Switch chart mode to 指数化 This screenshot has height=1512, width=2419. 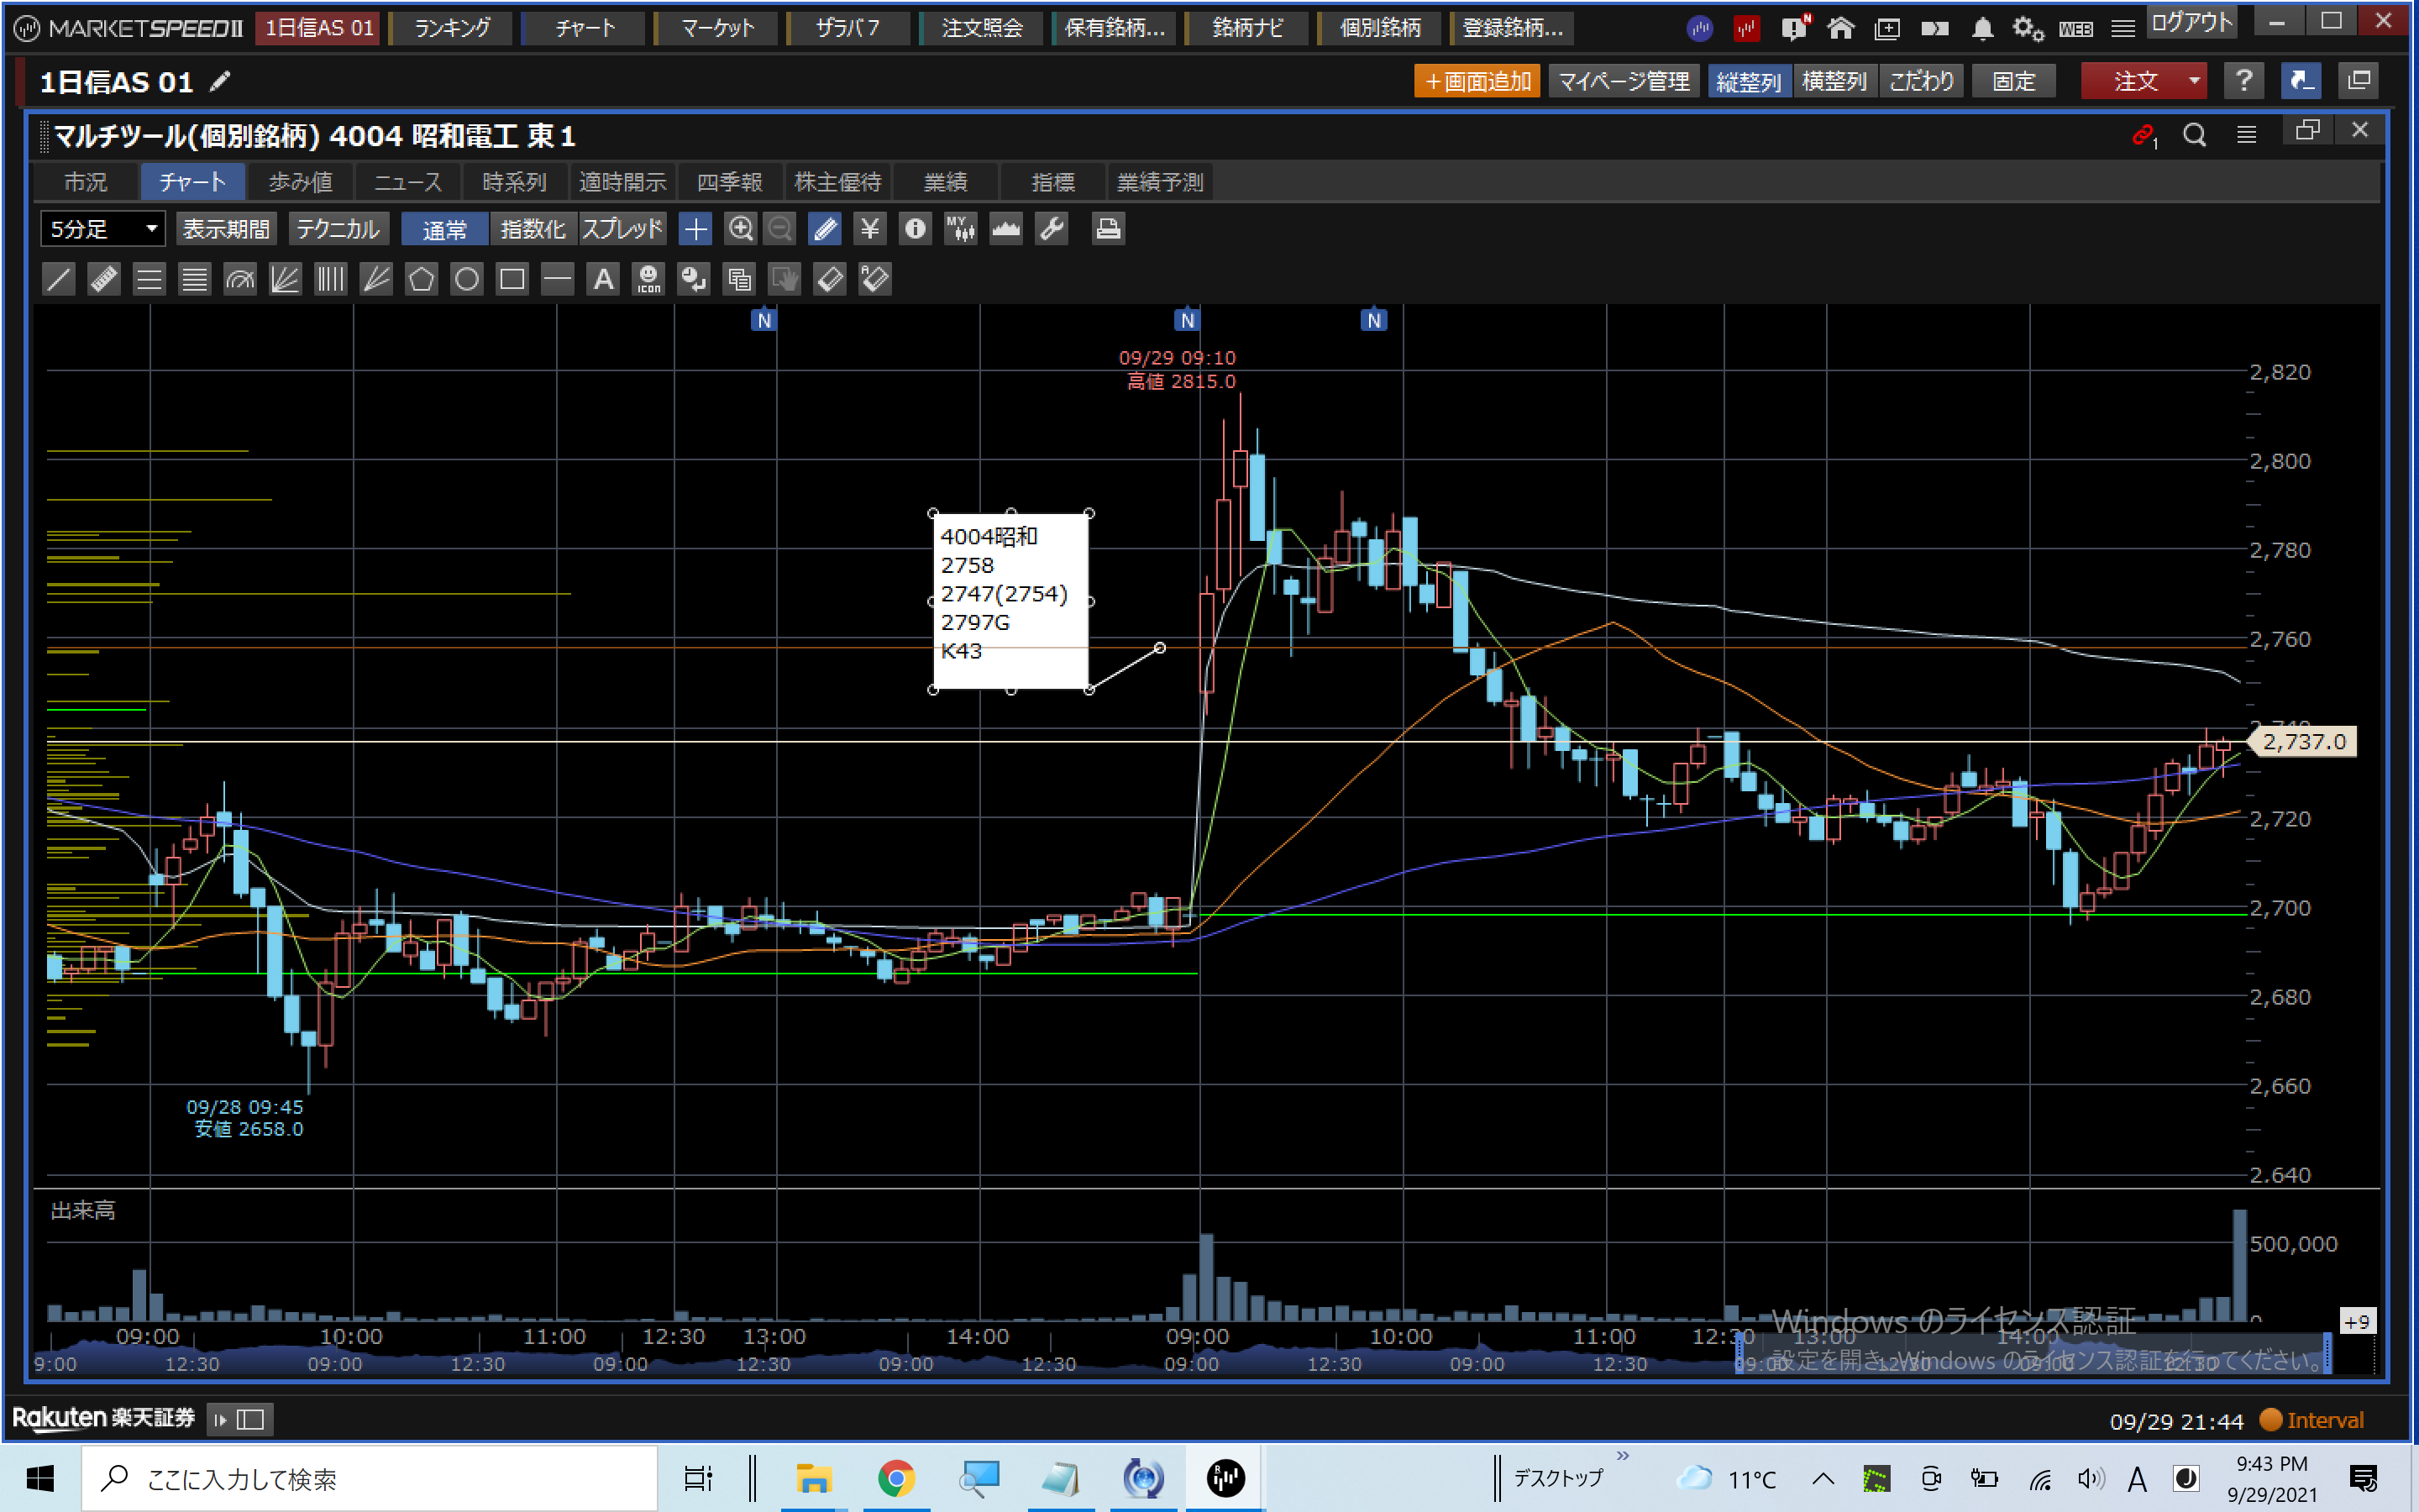532,229
